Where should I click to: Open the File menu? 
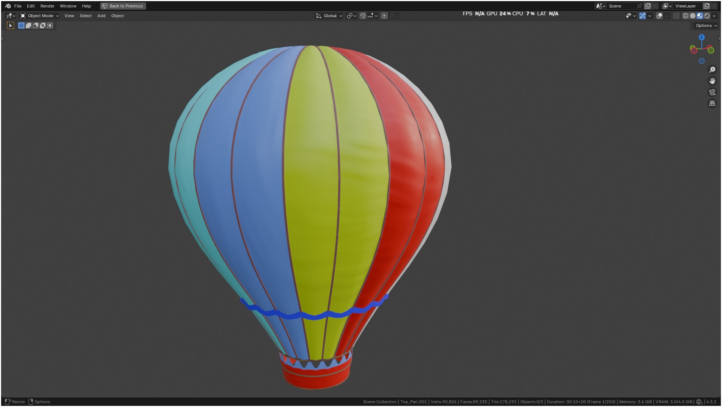[18, 6]
